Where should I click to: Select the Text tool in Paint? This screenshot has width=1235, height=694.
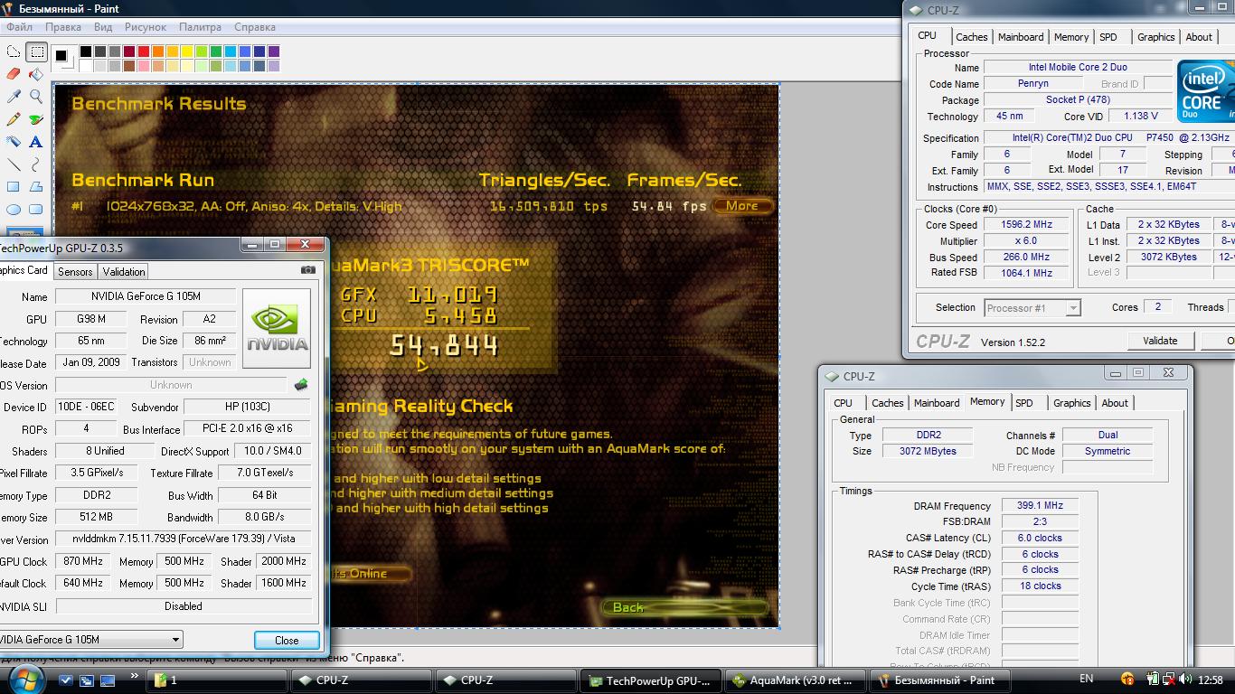click(36, 142)
